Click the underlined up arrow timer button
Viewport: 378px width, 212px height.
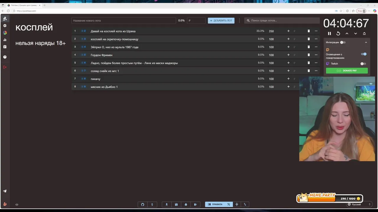pos(364,34)
